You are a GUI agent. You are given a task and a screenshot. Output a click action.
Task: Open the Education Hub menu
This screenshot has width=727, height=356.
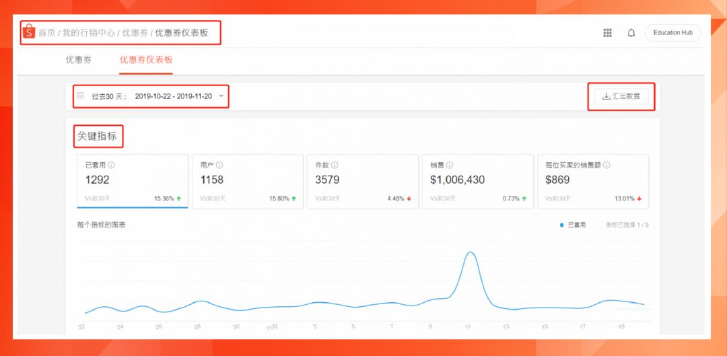coord(672,33)
